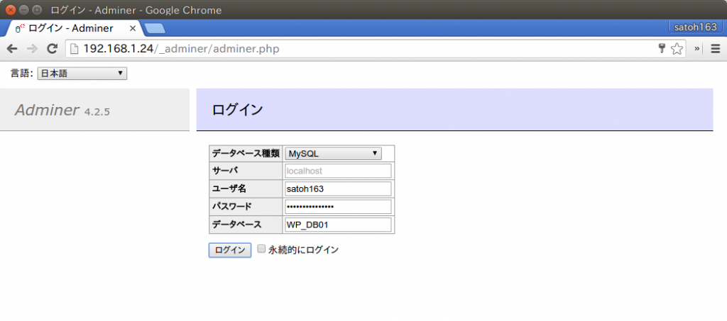Minimize the Chrome window
This screenshot has height=321, width=727.
click(x=23, y=10)
